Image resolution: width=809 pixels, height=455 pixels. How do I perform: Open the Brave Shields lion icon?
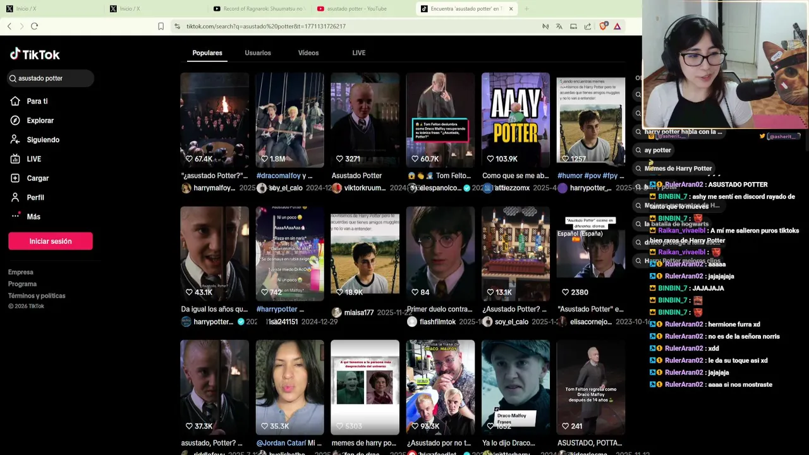(603, 26)
